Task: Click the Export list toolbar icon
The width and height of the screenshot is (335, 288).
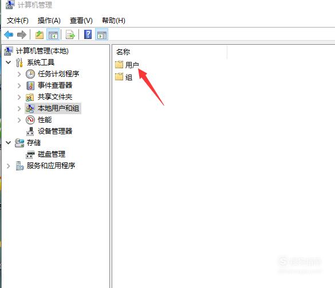Action: click(70, 34)
